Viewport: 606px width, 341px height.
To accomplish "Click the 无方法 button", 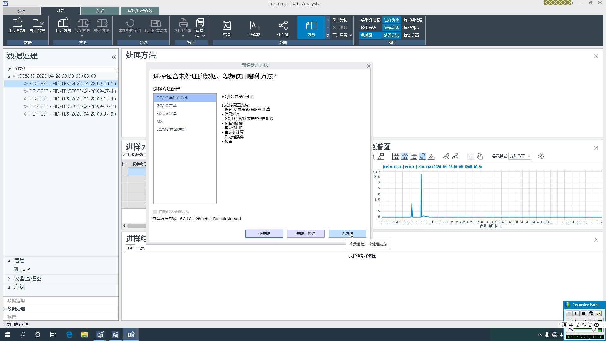I will (x=347, y=234).
